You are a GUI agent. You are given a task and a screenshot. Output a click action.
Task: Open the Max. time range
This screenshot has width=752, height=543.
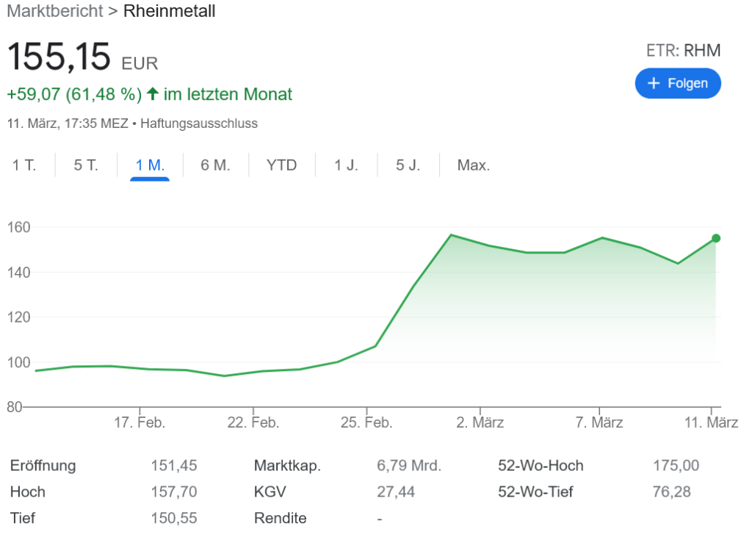click(474, 165)
